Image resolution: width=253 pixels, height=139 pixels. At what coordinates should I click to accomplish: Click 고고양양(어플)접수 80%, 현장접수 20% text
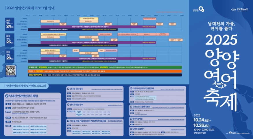click(x=26, y=112)
